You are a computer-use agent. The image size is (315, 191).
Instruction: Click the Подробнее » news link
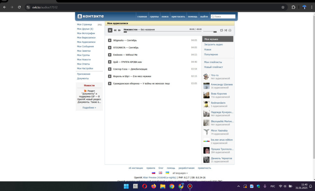[x=89, y=108]
